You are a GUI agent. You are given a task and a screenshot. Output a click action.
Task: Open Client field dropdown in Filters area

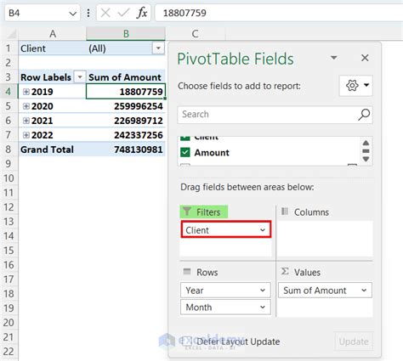[x=263, y=230]
